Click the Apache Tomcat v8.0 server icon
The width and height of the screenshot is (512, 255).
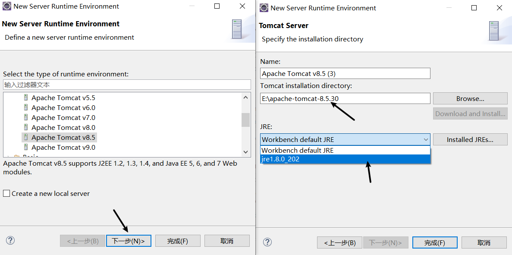[x=26, y=127]
